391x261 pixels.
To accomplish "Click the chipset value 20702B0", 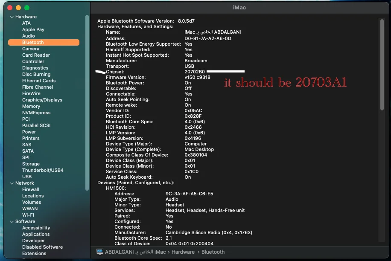I will [x=195, y=72].
